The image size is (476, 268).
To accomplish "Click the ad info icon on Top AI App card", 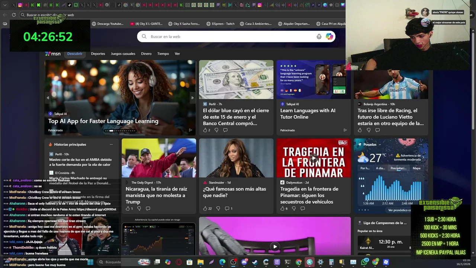I will click(x=190, y=130).
